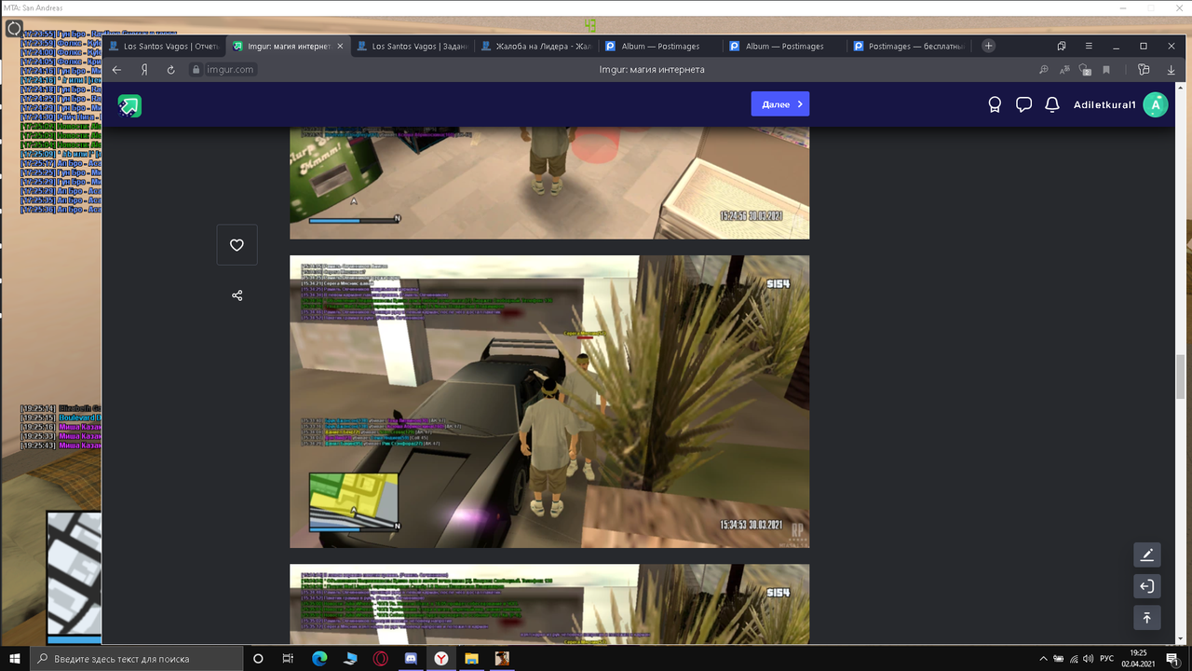
Task: Bookmark this page icon
Action: pos(1106,70)
